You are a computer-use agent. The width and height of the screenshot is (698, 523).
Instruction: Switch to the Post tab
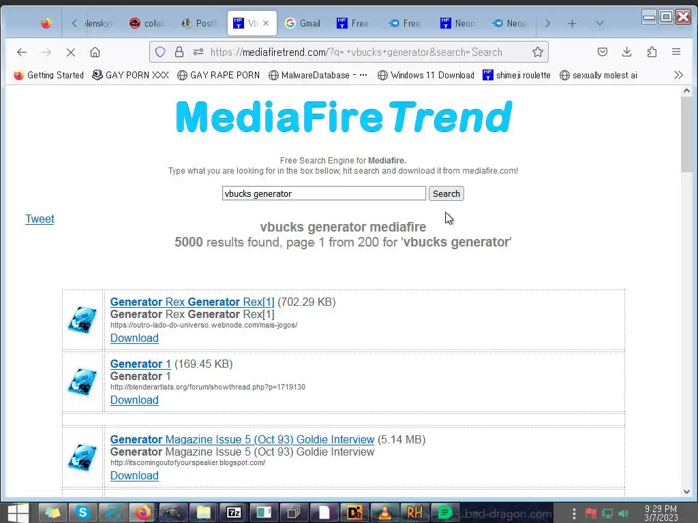click(x=200, y=23)
